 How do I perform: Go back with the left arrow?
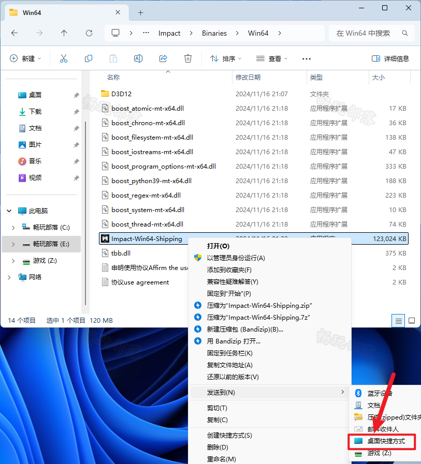pos(14,33)
